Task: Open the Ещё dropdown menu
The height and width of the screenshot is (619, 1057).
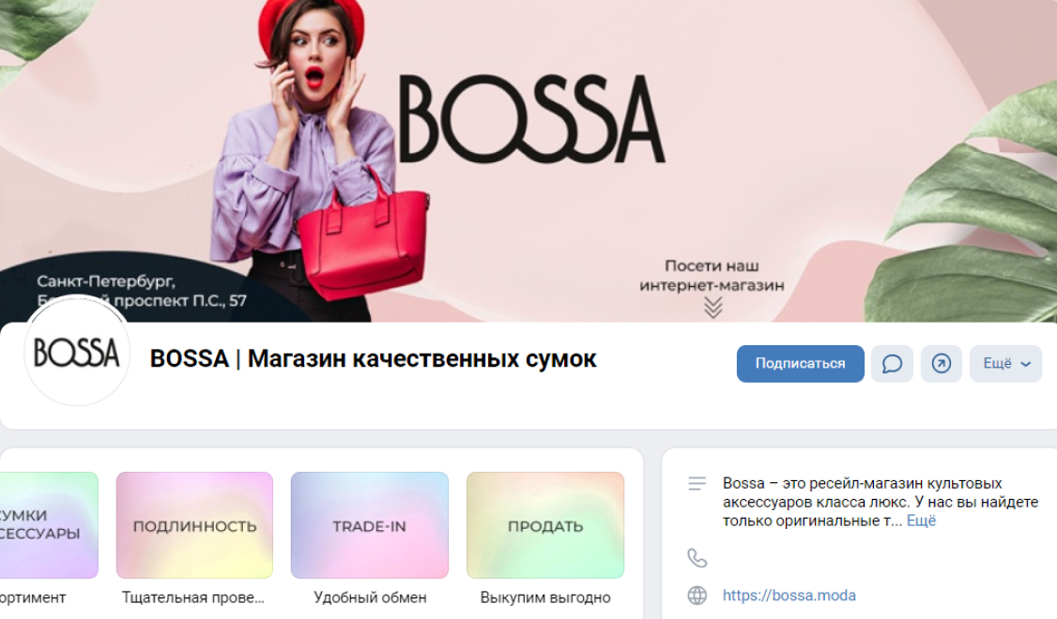Action: tap(1005, 364)
